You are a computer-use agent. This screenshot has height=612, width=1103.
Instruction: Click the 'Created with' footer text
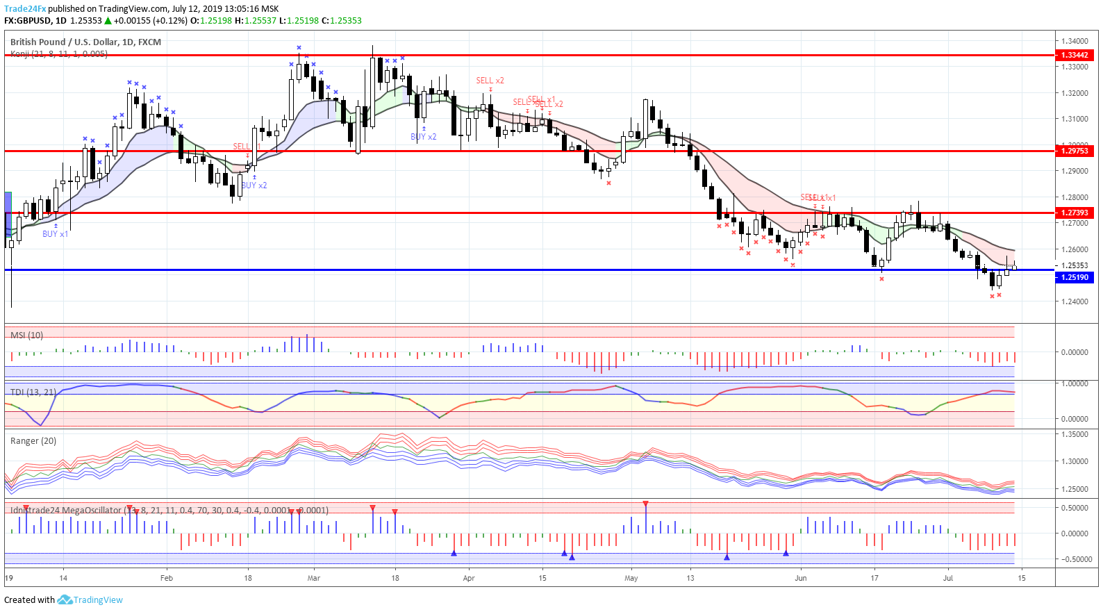tap(29, 599)
